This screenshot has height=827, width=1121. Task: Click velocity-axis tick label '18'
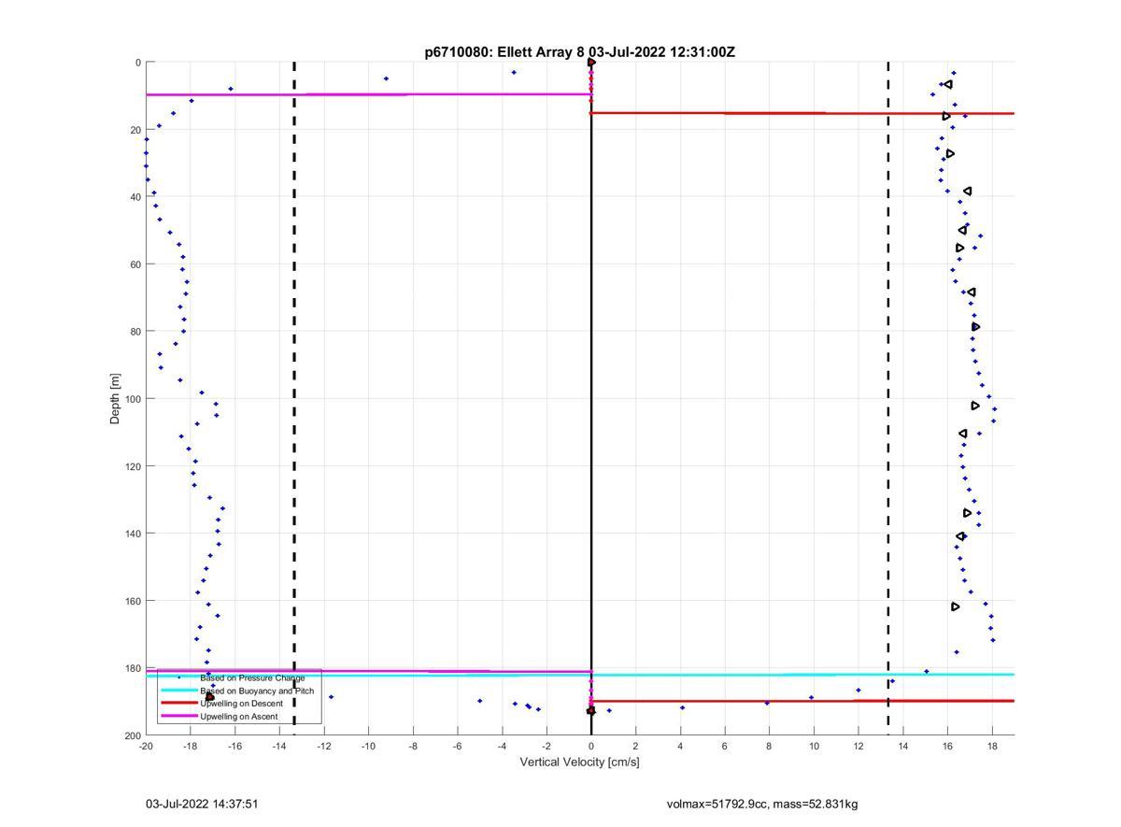(992, 747)
